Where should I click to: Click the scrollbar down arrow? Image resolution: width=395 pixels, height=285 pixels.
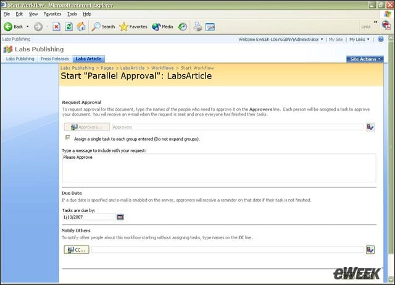[x=391, y=279]
